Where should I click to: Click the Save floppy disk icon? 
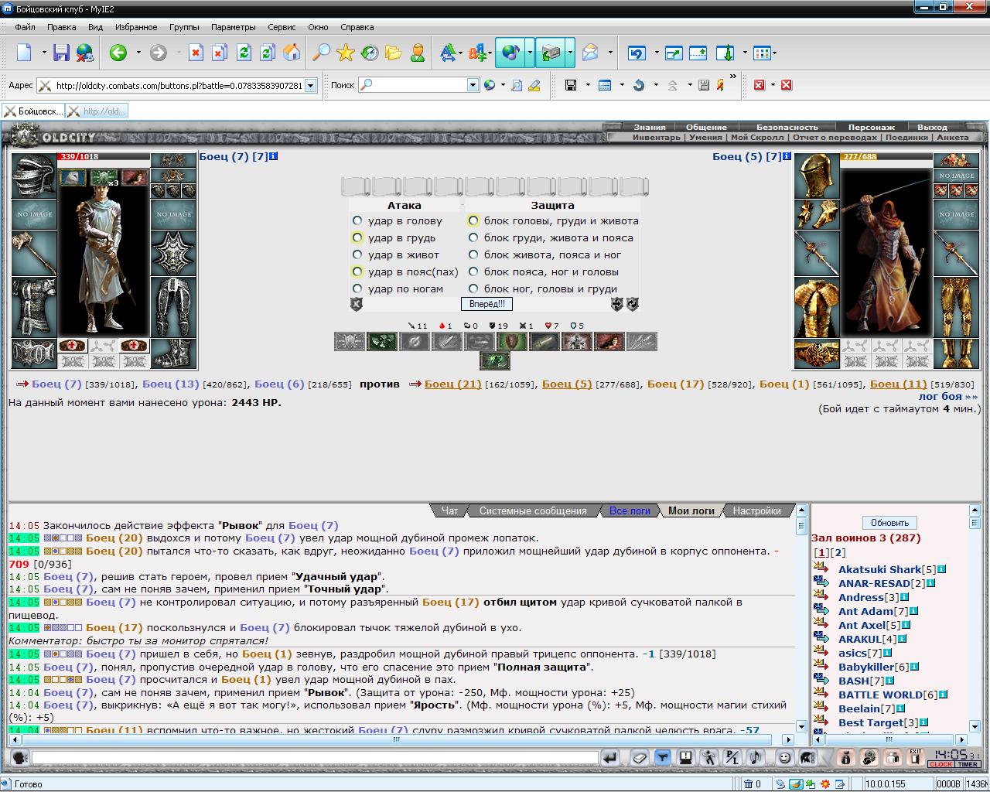pyautogui.click(x=61, y=53)
